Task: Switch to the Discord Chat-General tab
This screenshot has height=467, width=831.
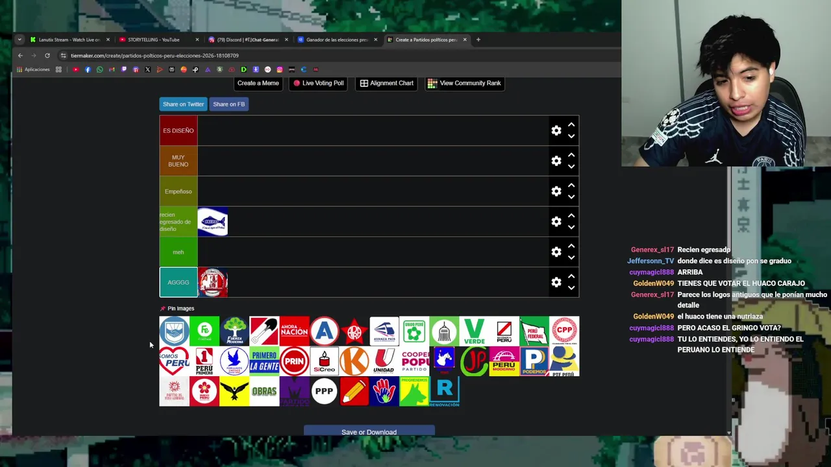Action: (247, 40)
